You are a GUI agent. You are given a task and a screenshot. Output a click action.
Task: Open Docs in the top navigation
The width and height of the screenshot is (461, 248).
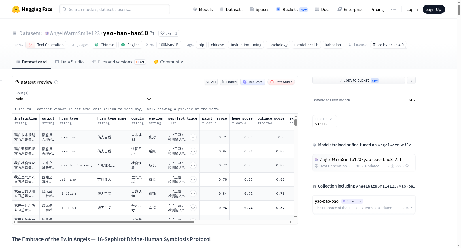click(x=322, y=9)
